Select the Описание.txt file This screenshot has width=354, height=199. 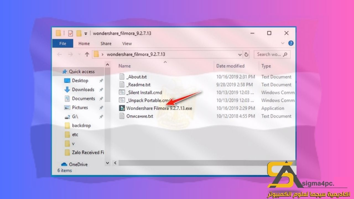(140, 116)
